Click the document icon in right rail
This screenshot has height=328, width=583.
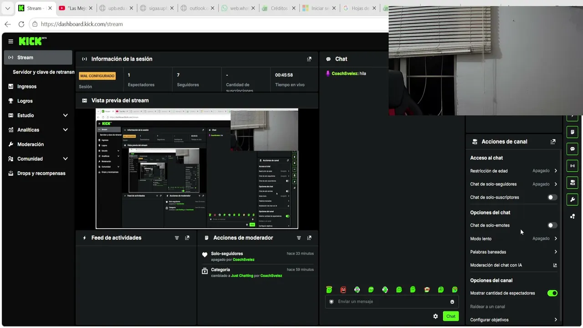[573, 132]
